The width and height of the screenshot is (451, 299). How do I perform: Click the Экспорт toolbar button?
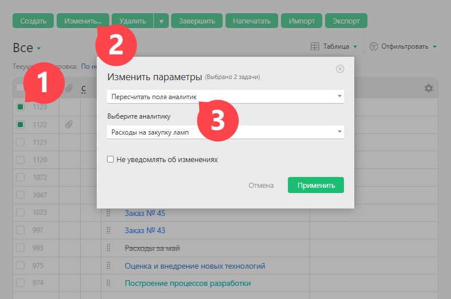point(346,21)
